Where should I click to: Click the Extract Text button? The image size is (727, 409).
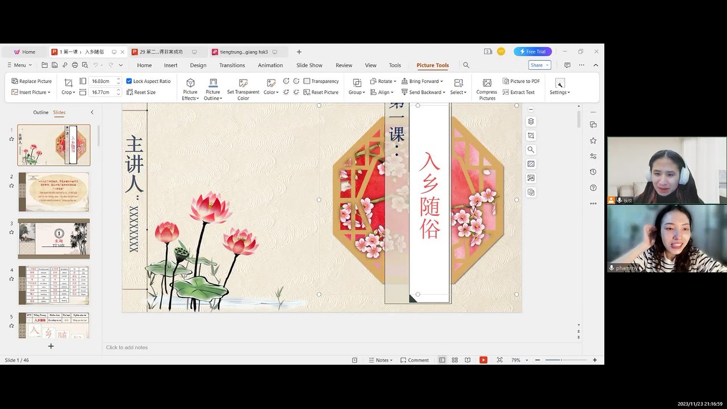click(519, 92)
